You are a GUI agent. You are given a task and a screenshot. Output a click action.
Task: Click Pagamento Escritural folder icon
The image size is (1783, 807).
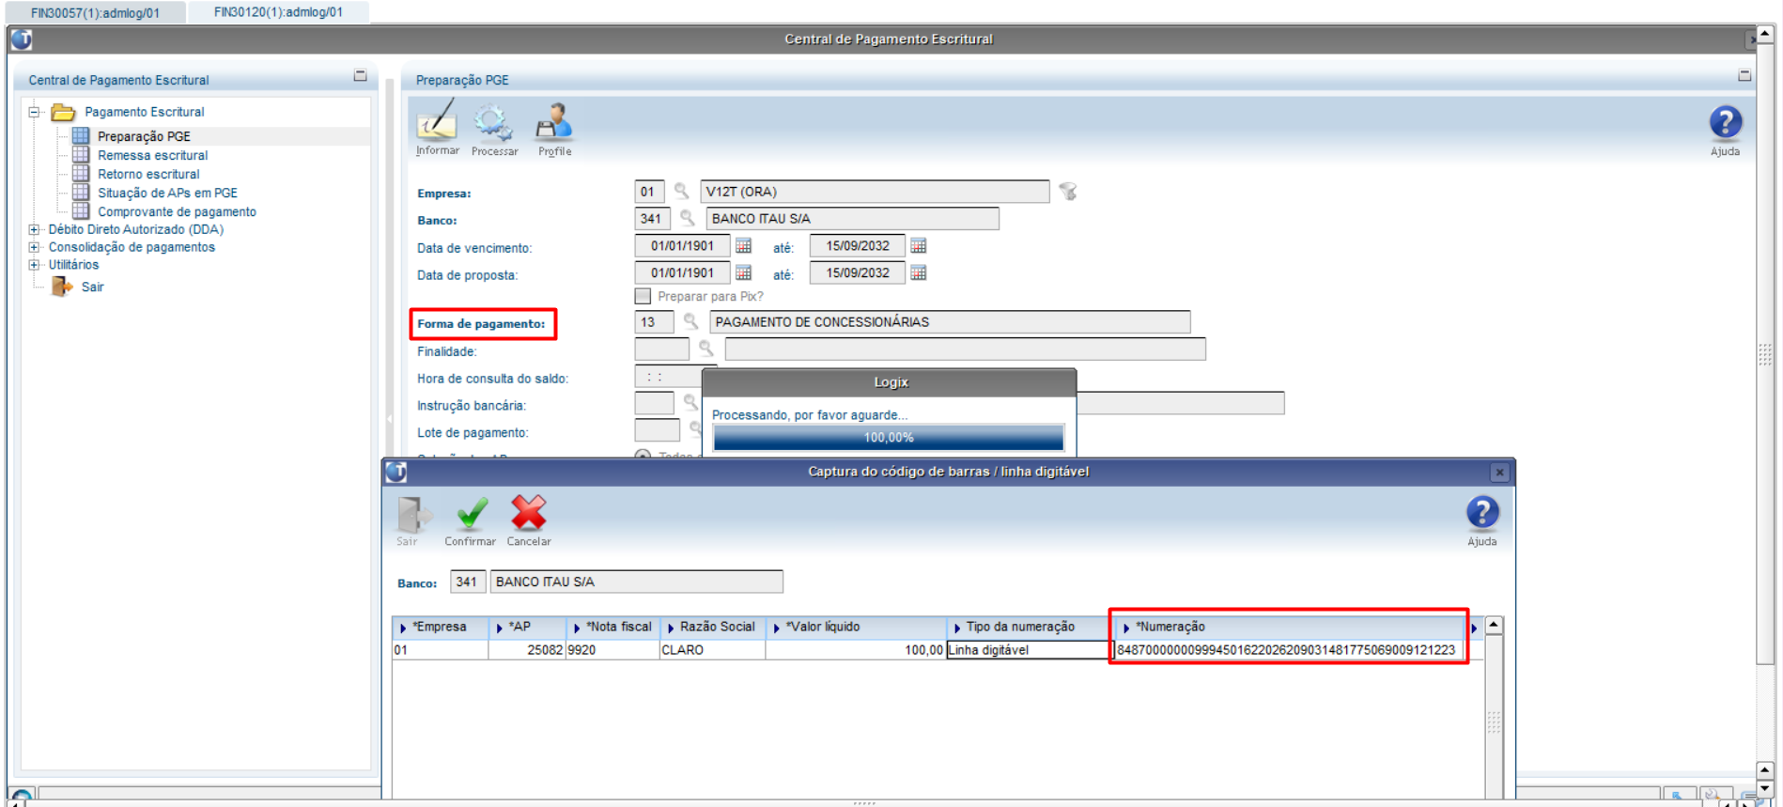click(x=63, y=112)
